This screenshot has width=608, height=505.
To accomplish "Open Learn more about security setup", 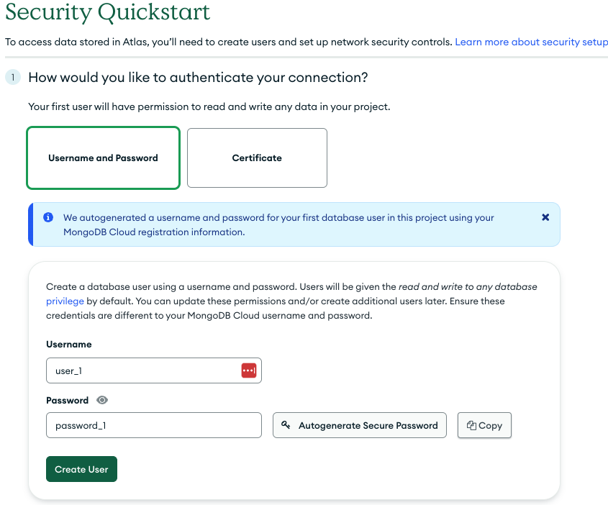I will 531,42.
